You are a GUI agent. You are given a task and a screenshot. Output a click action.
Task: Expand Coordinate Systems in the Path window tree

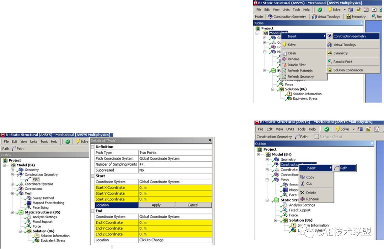click(12, 184)
